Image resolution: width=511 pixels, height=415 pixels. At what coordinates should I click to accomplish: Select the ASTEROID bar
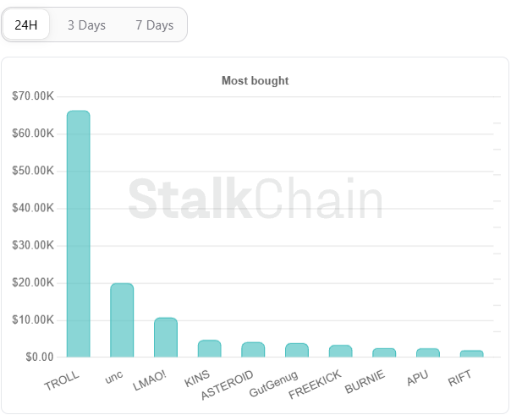(x=253, y=350)
